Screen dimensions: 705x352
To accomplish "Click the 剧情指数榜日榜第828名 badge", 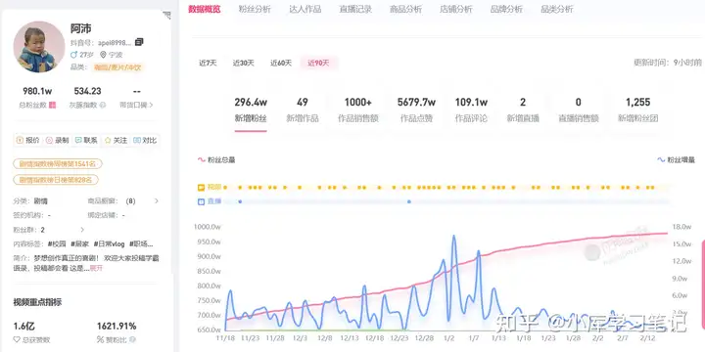I will click(56, 180).
